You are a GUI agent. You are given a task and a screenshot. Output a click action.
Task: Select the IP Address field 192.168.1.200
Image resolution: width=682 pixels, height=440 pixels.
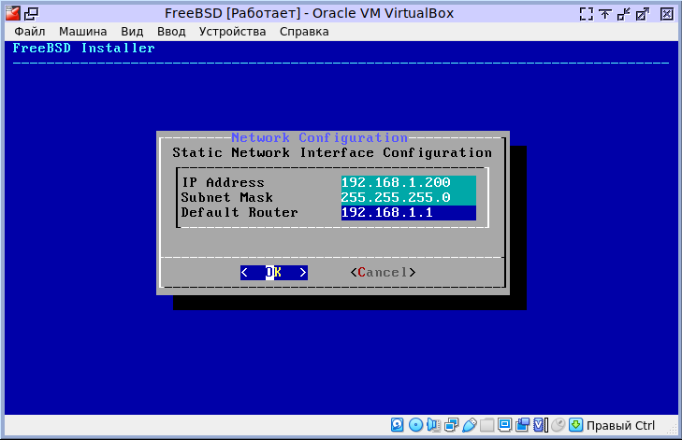click(409, 182)
